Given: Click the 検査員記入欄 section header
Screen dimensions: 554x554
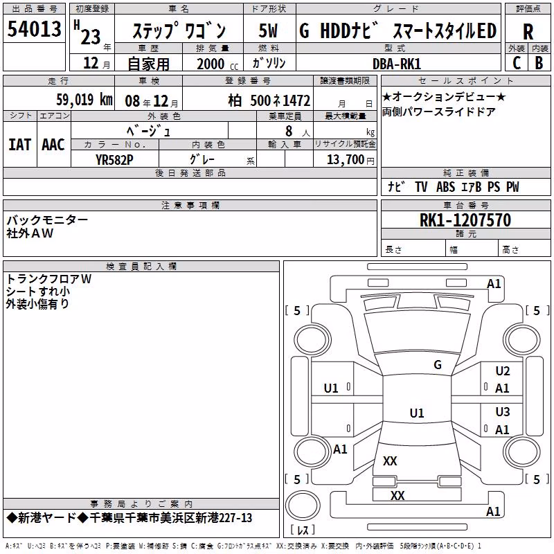Looking at the screenshot, I should [x=141, y=267].
